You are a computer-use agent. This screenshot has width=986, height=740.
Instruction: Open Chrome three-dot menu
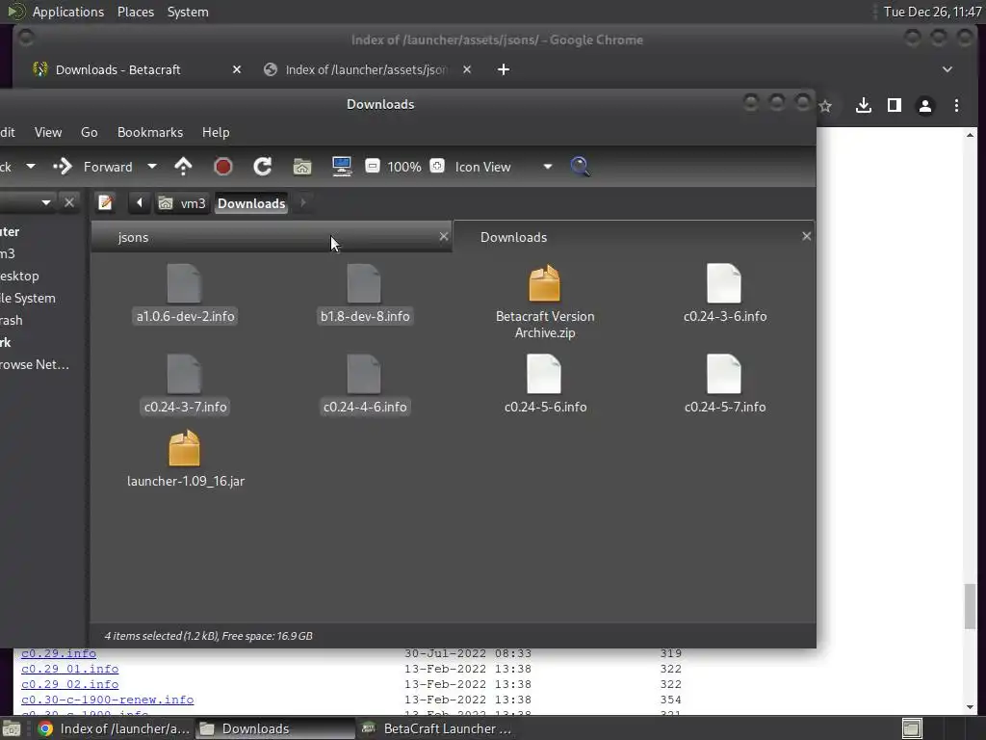pos(956,106)
